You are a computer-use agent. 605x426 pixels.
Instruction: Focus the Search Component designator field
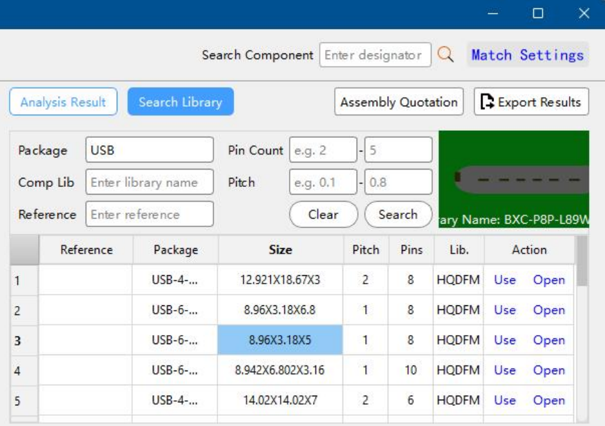(375, 55)
